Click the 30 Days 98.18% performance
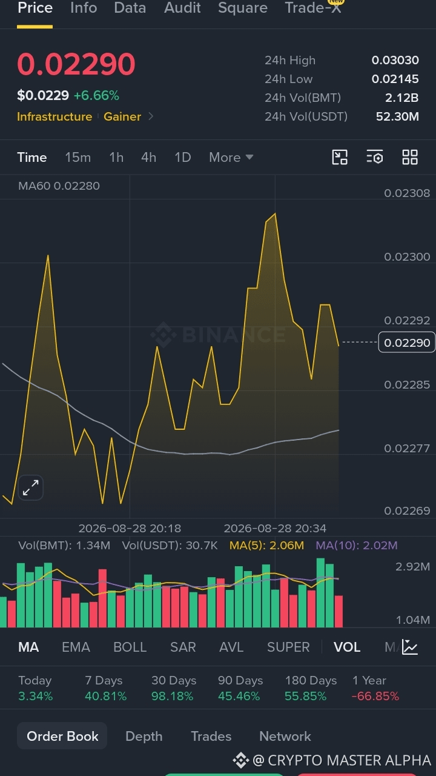Image resolution: width=436 pixels, height=776 pixels. (173, 688)
